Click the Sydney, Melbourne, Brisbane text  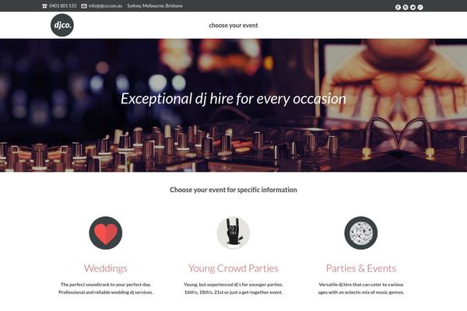[155, 6]
